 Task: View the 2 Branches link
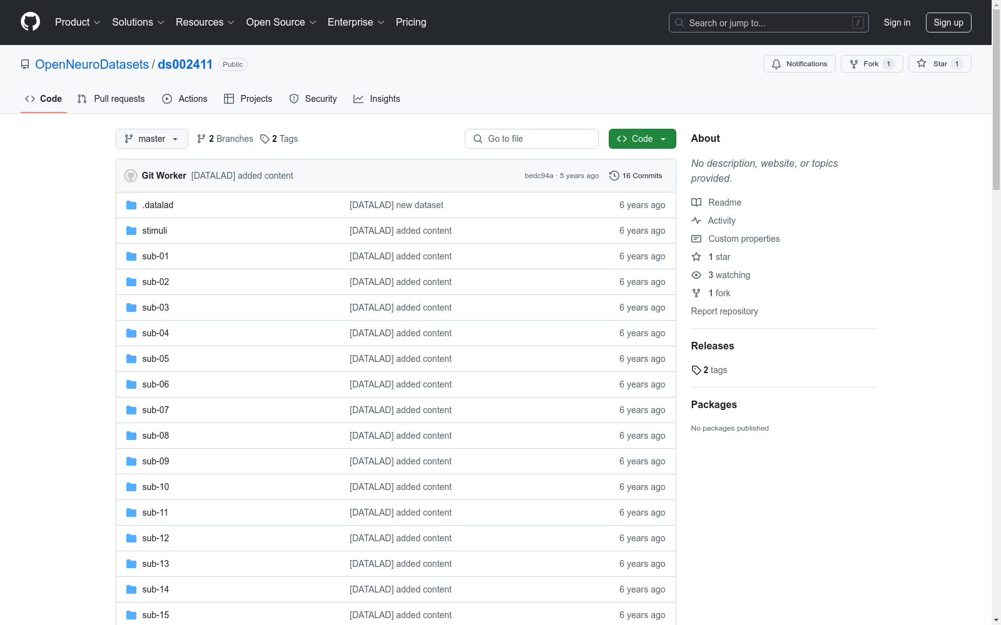click(225, 139)
